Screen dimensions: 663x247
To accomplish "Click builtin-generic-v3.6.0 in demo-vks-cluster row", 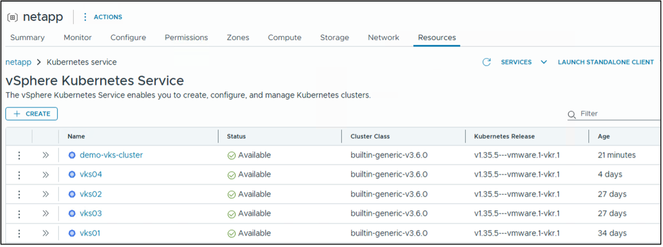I will pos(389,155).
